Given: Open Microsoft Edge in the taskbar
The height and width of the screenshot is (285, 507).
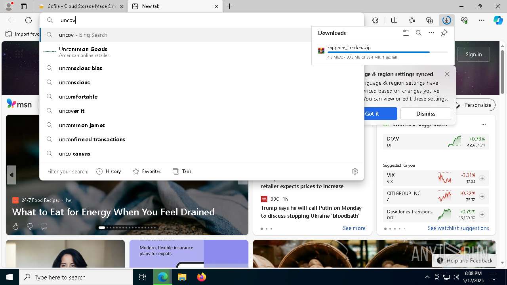Looking at the screenshot, I should point(163,277).
